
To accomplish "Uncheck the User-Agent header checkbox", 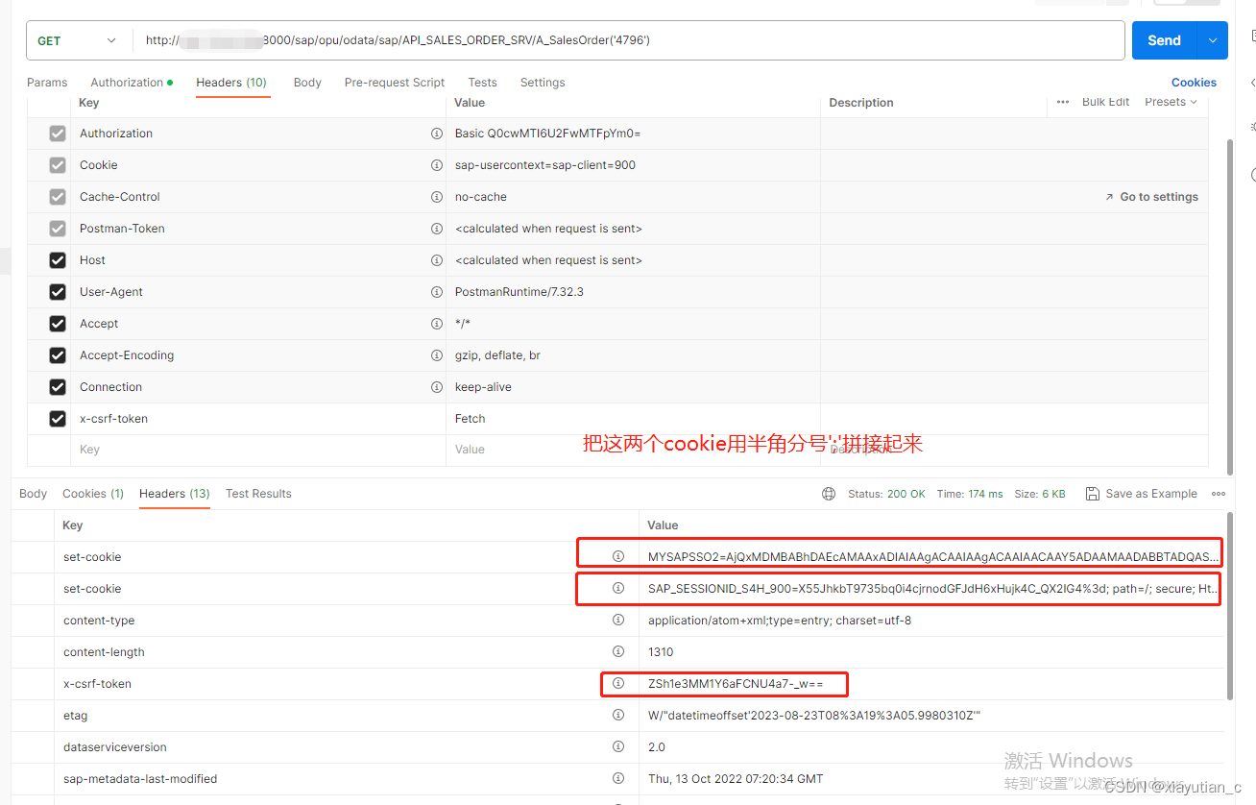I will pos(58,292).
